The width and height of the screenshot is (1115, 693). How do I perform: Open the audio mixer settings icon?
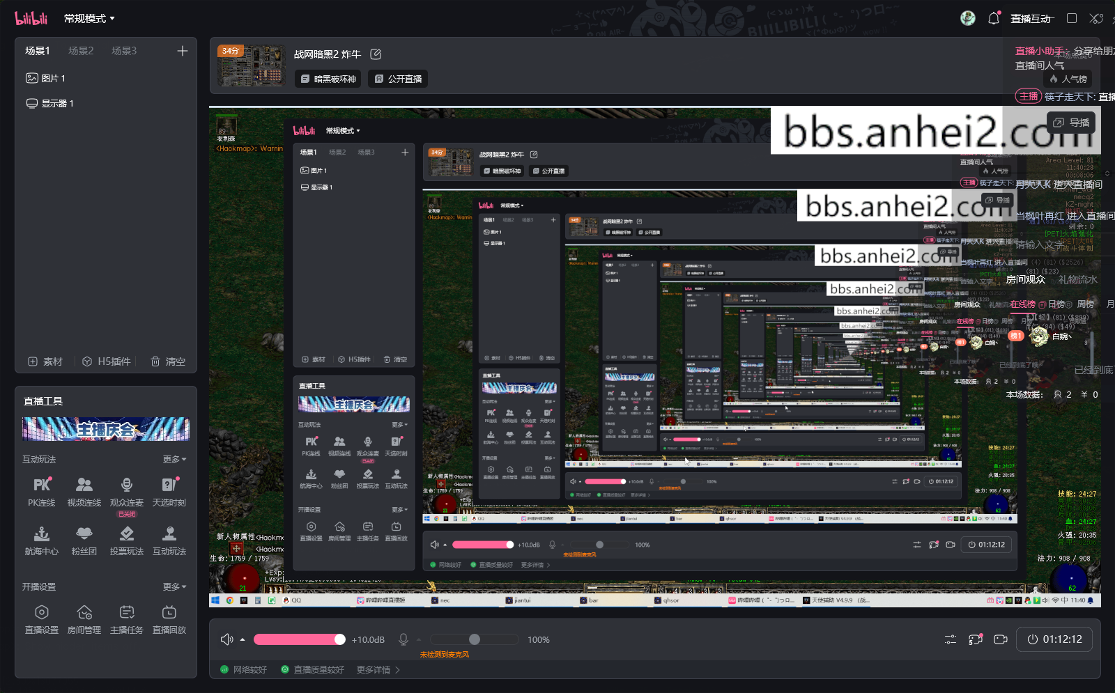tap(951, 639)
